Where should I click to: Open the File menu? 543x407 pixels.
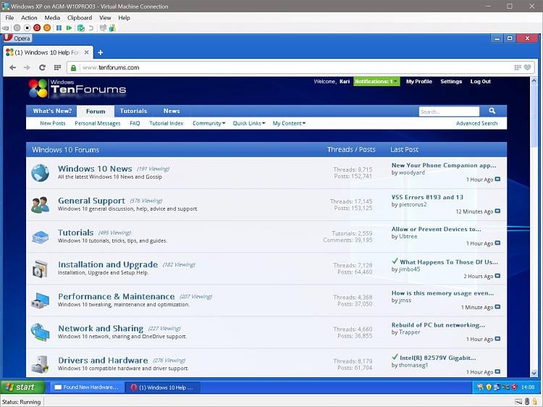9,17
